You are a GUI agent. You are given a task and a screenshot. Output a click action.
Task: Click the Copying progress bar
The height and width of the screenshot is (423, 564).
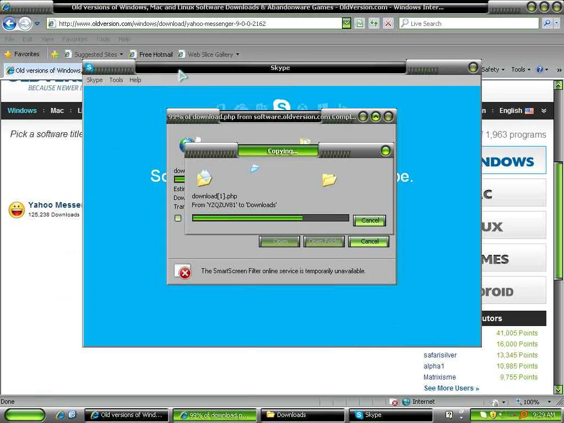click(x=270, y=218)
